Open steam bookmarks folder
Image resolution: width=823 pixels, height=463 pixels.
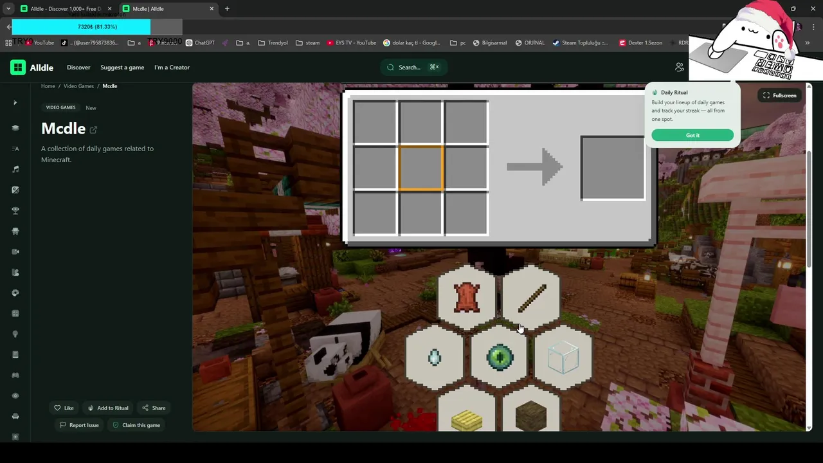307,43
